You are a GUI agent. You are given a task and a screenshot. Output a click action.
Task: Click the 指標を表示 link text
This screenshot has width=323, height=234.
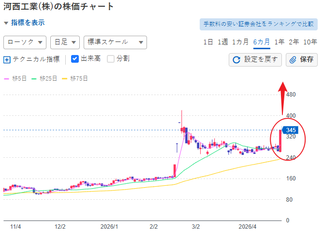(28, 23)
